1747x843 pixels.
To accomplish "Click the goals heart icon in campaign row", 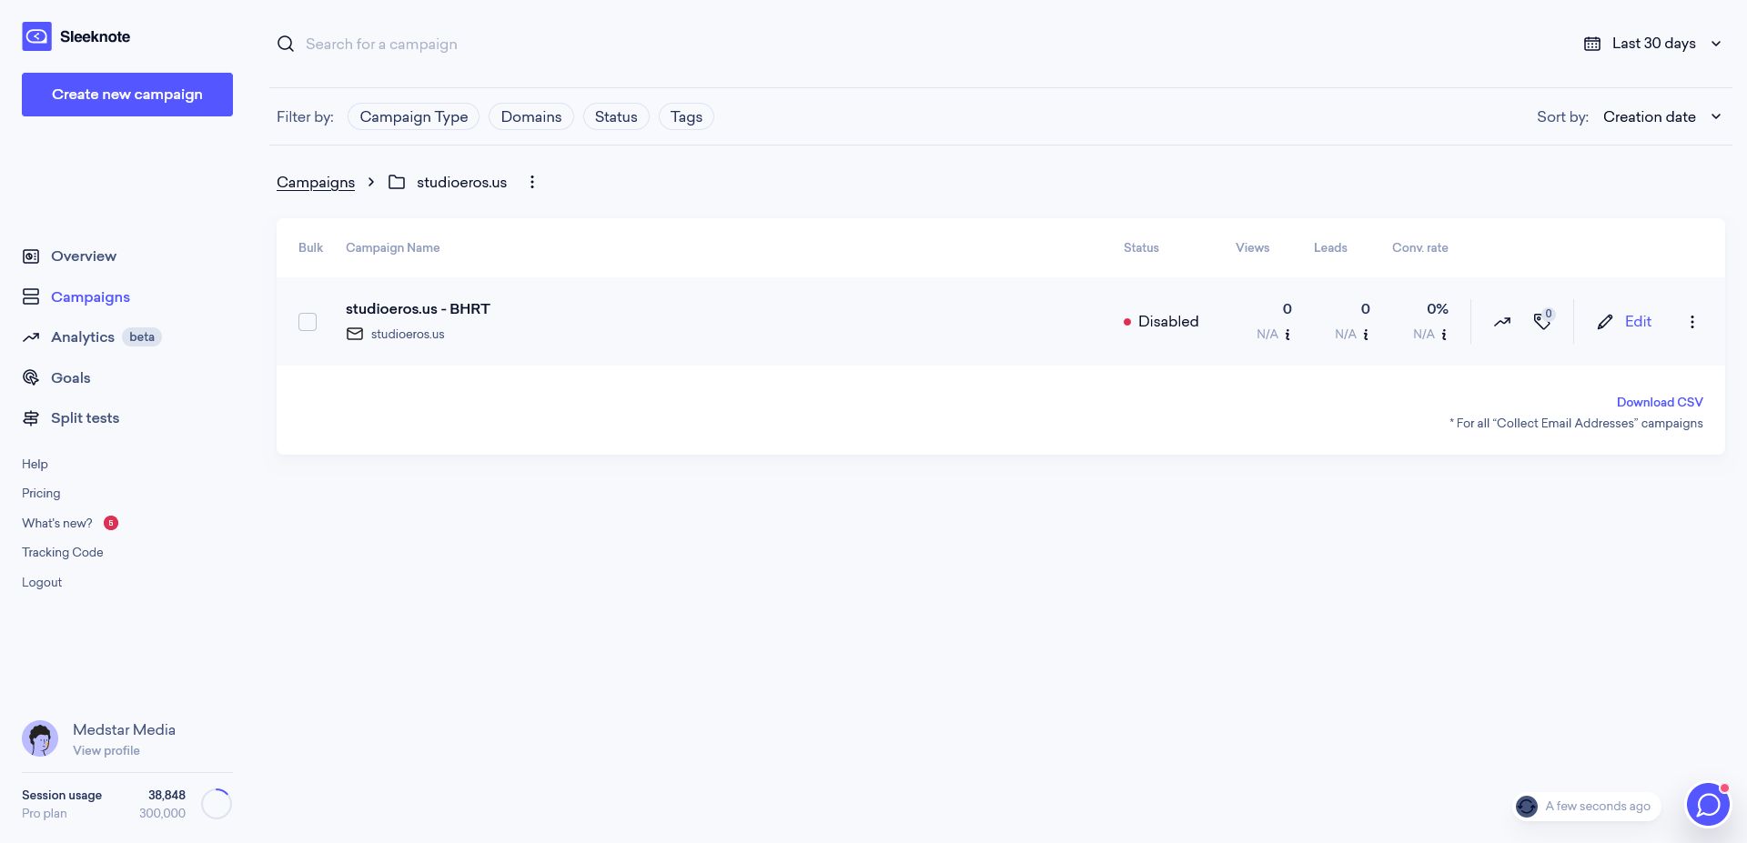I will coord(1542,321).
